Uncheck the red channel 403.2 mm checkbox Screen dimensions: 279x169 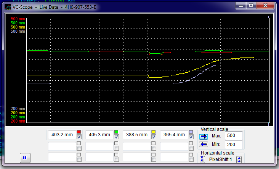(x=79, y=137)
